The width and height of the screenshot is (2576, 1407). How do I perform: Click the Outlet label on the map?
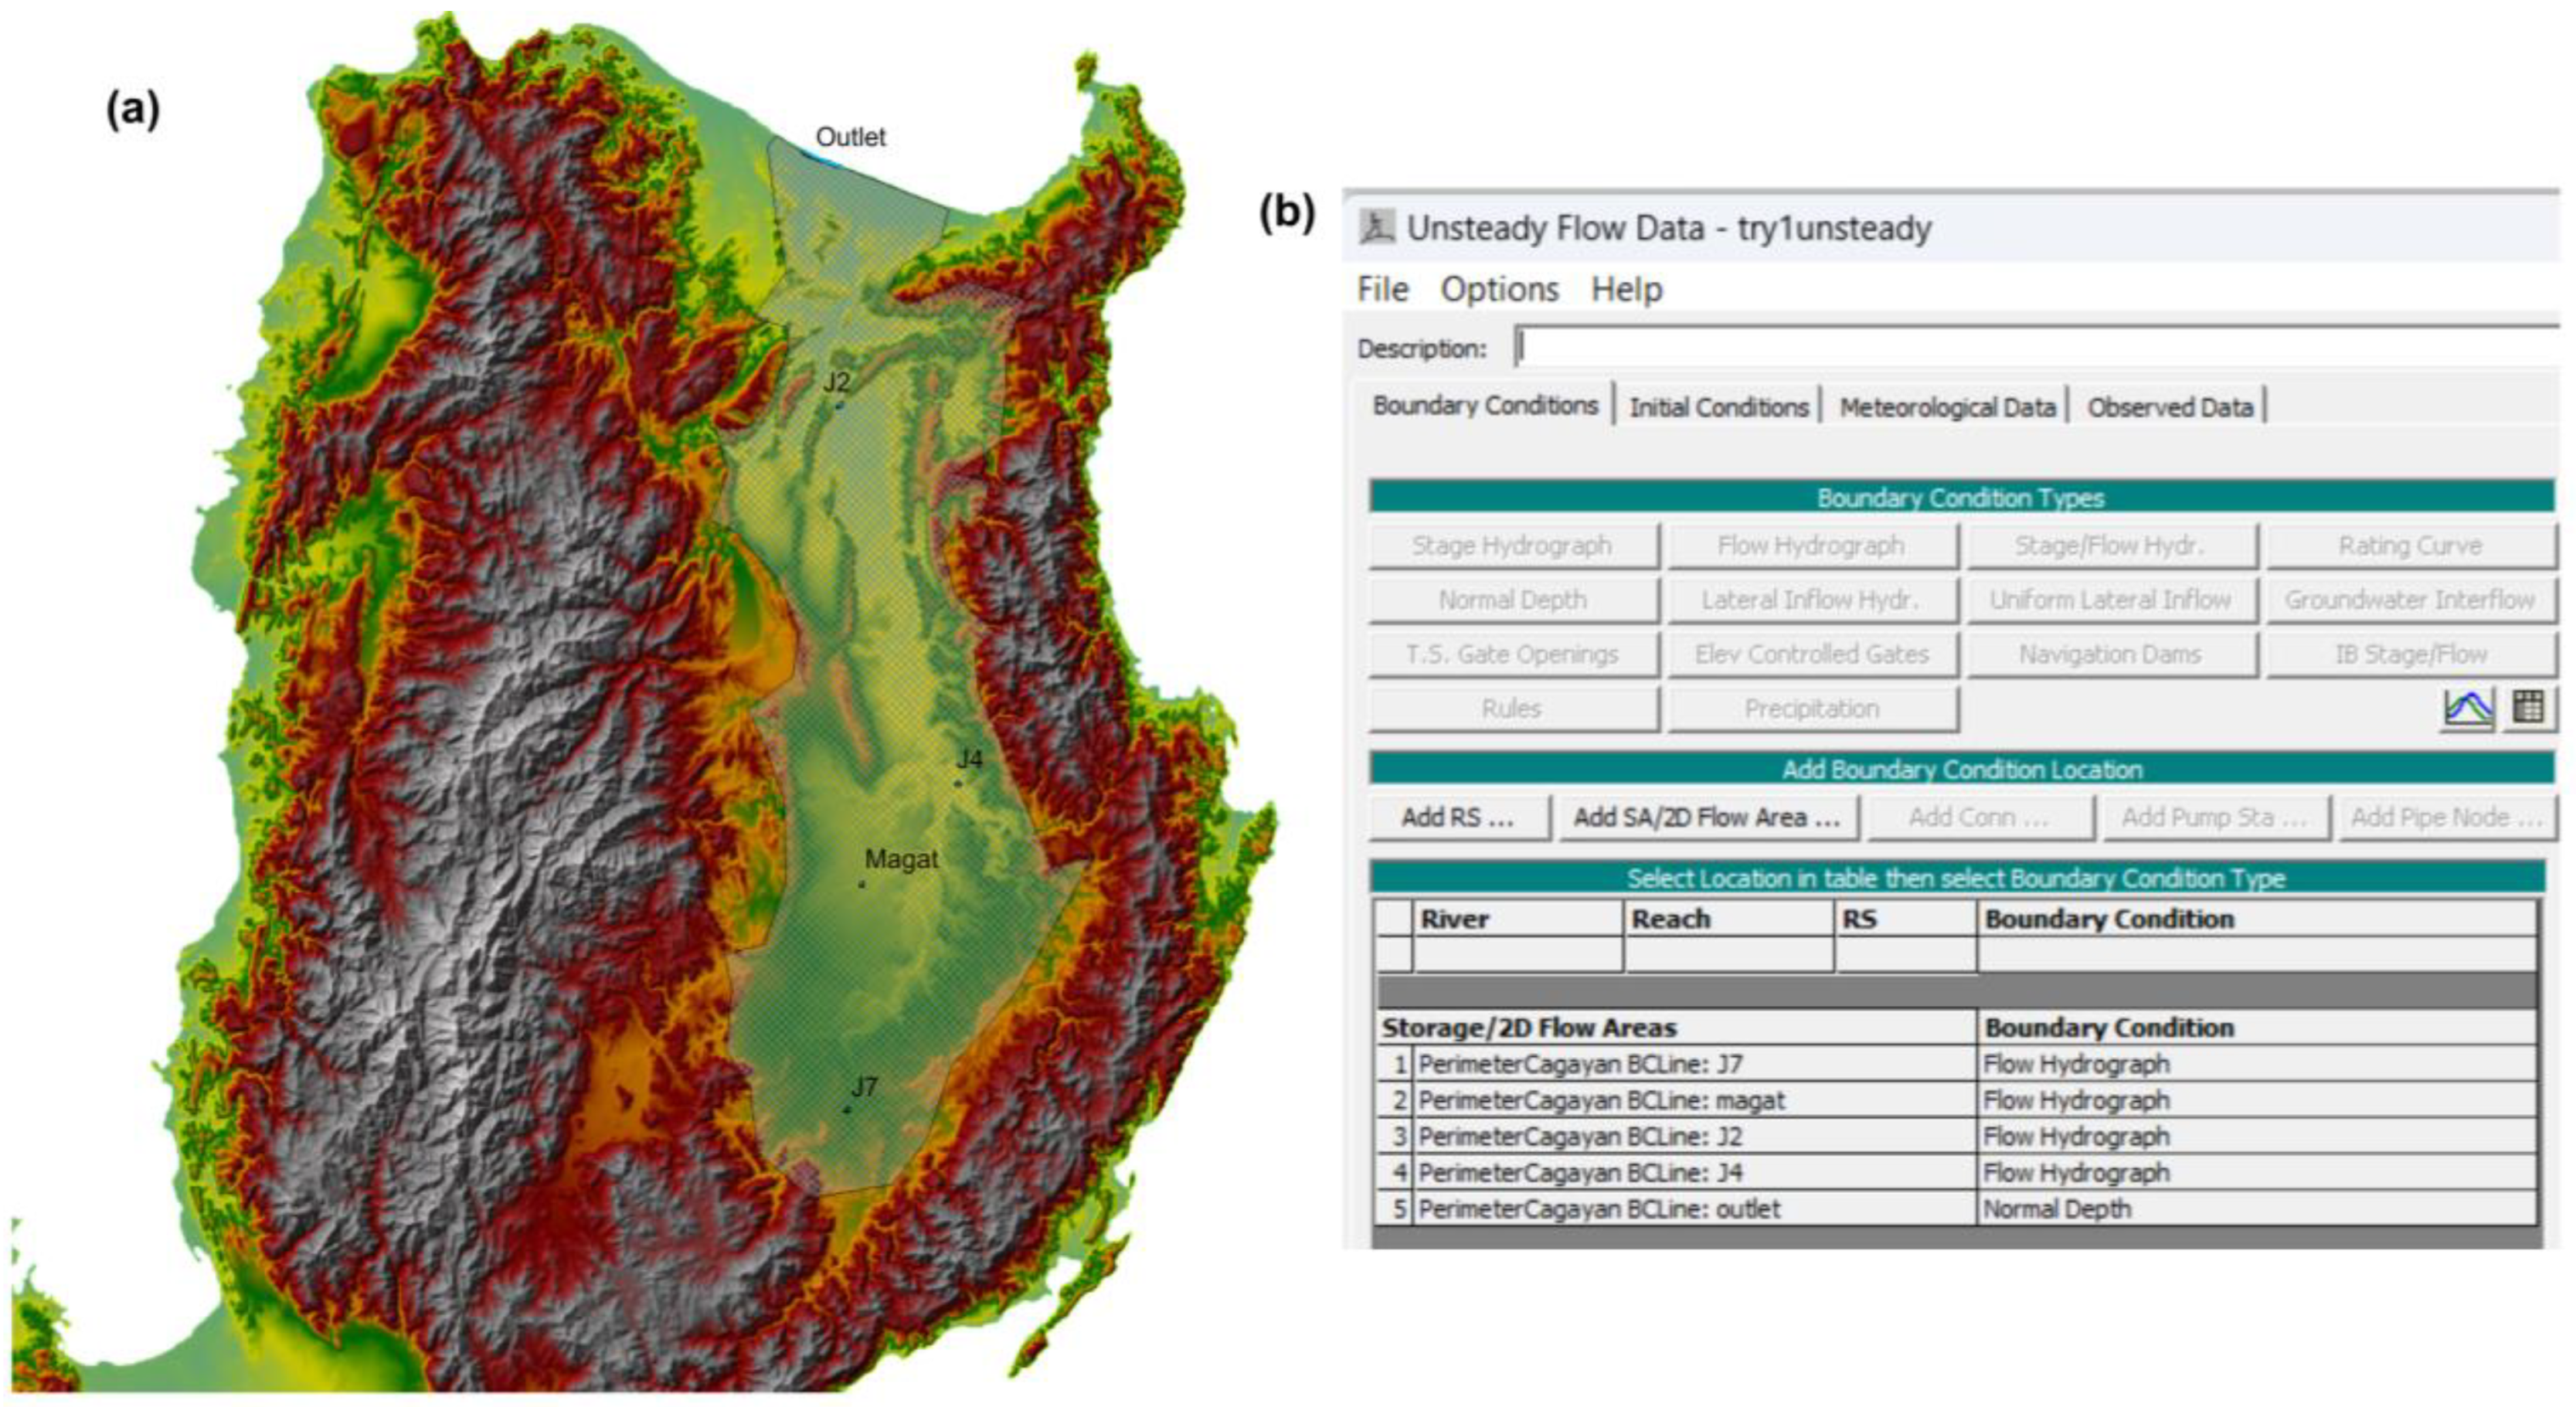(x=850, y=137)
